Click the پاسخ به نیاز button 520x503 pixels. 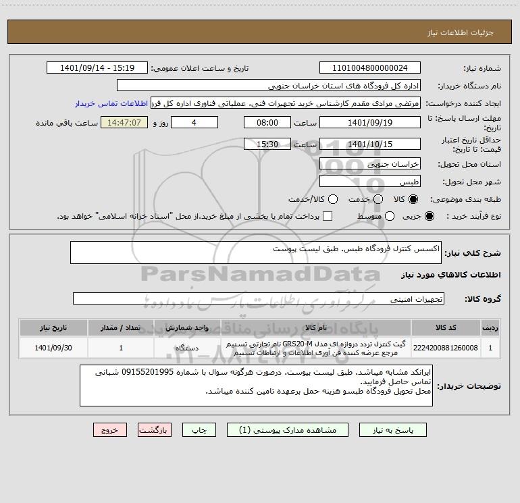[x=392, y=430]
